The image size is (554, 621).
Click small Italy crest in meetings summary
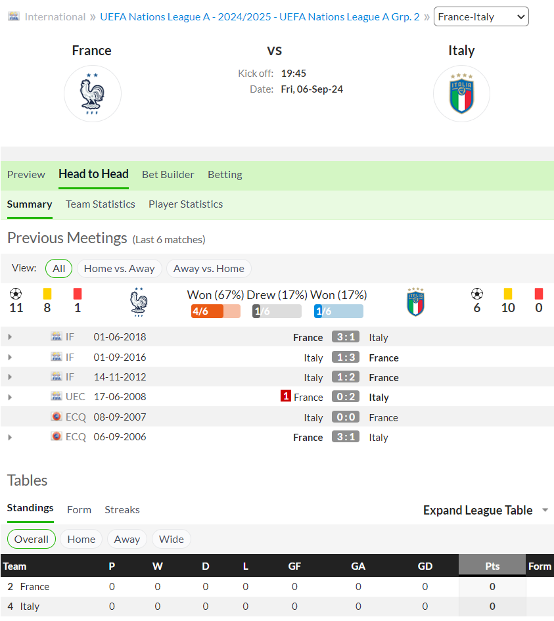tap(415, 302)
